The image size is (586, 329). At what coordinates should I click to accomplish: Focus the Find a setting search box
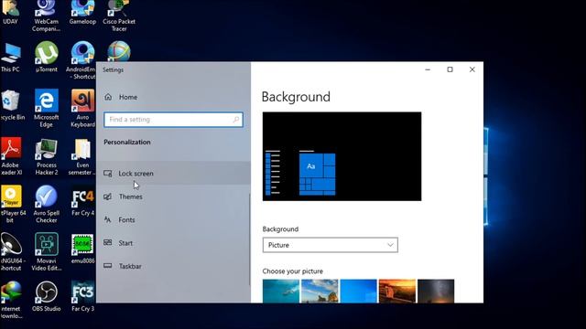click(x=173, y=120)
